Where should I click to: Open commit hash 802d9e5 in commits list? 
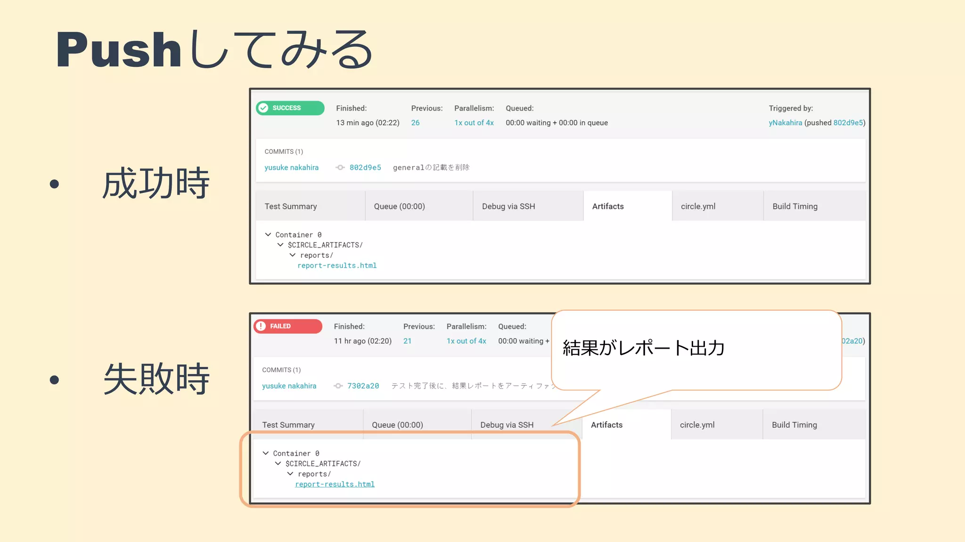click(365, 167)
